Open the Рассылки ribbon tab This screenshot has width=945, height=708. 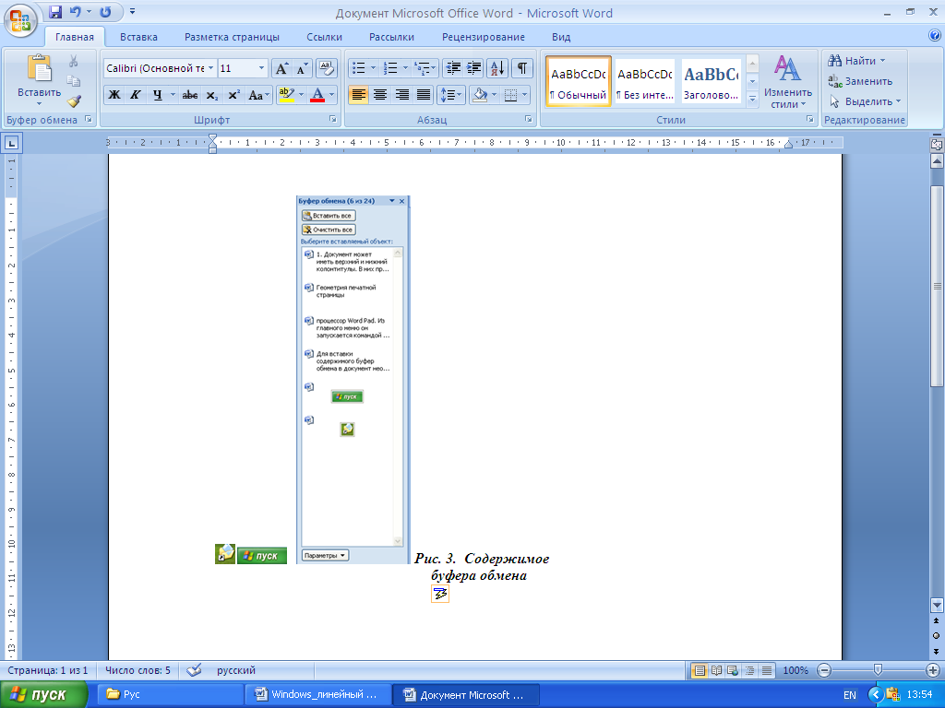pos(391,37)
